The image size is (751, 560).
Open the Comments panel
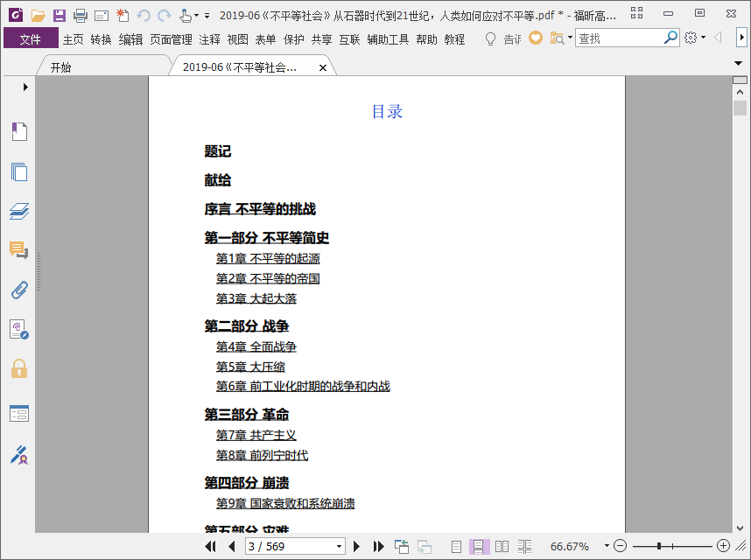[19, 250]
